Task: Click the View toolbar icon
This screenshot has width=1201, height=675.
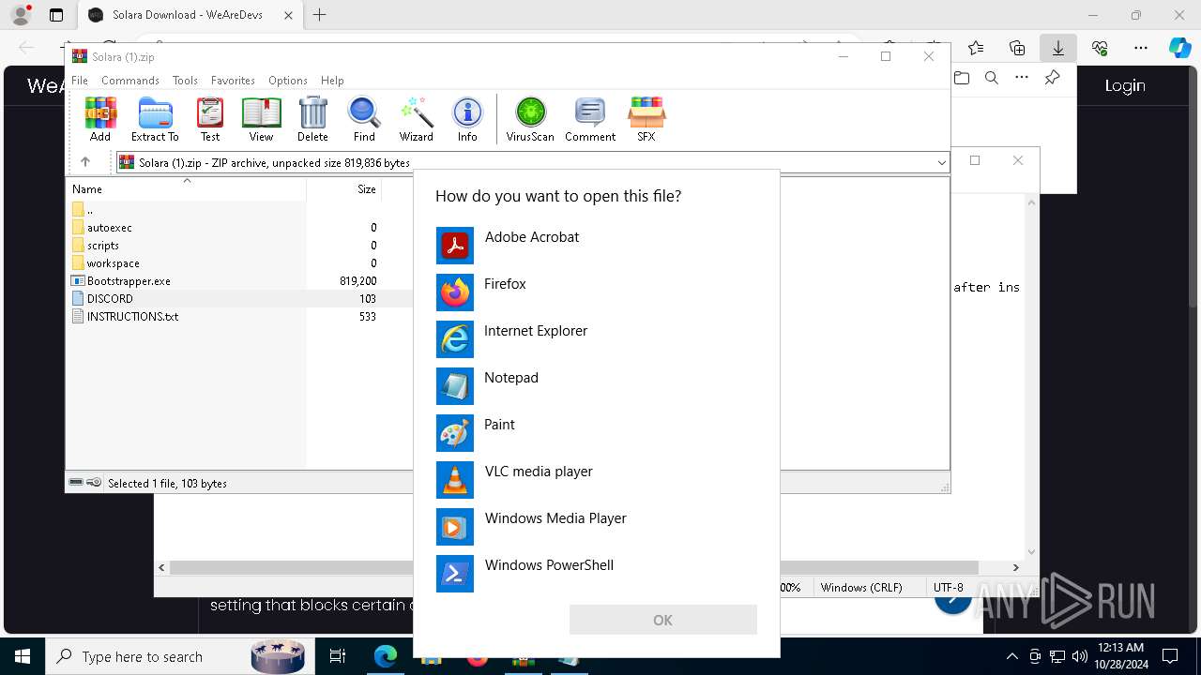Action: [261, 119]
